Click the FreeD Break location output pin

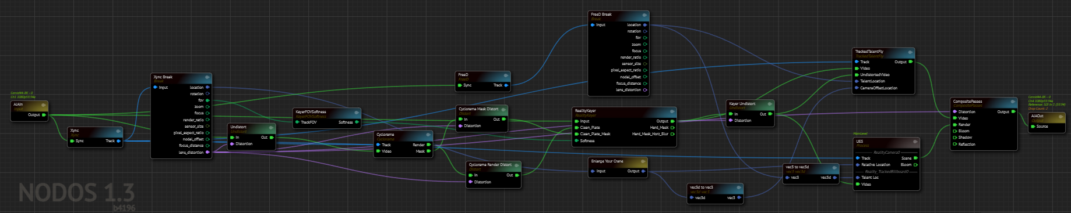(645, 25)
